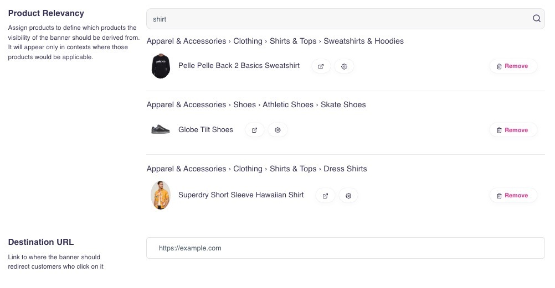
Task: Open Superdry Hawaiian Shirt external link icon
Action: 326,196
